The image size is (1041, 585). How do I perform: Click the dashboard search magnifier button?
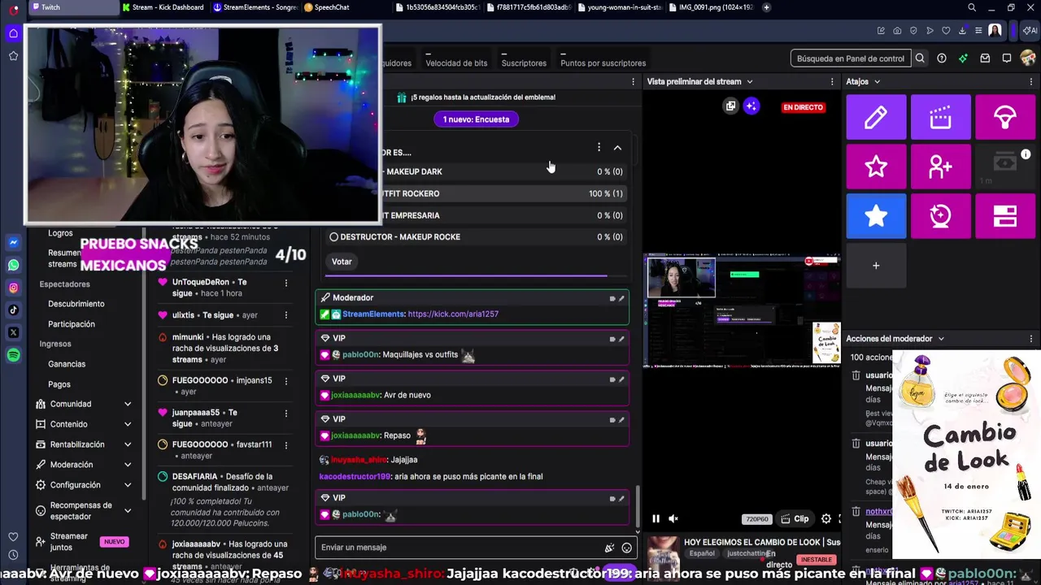tap(920, 58)
